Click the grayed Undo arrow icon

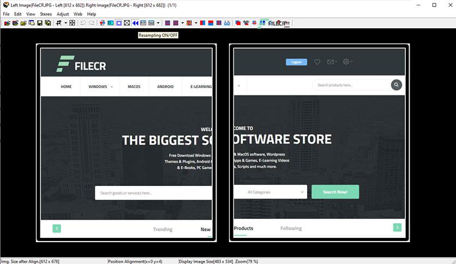point(83,23)
